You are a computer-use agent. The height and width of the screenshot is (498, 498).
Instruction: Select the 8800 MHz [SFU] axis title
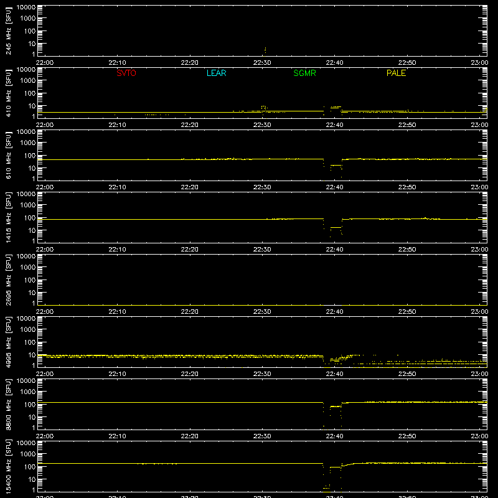[x=8, y=404]
